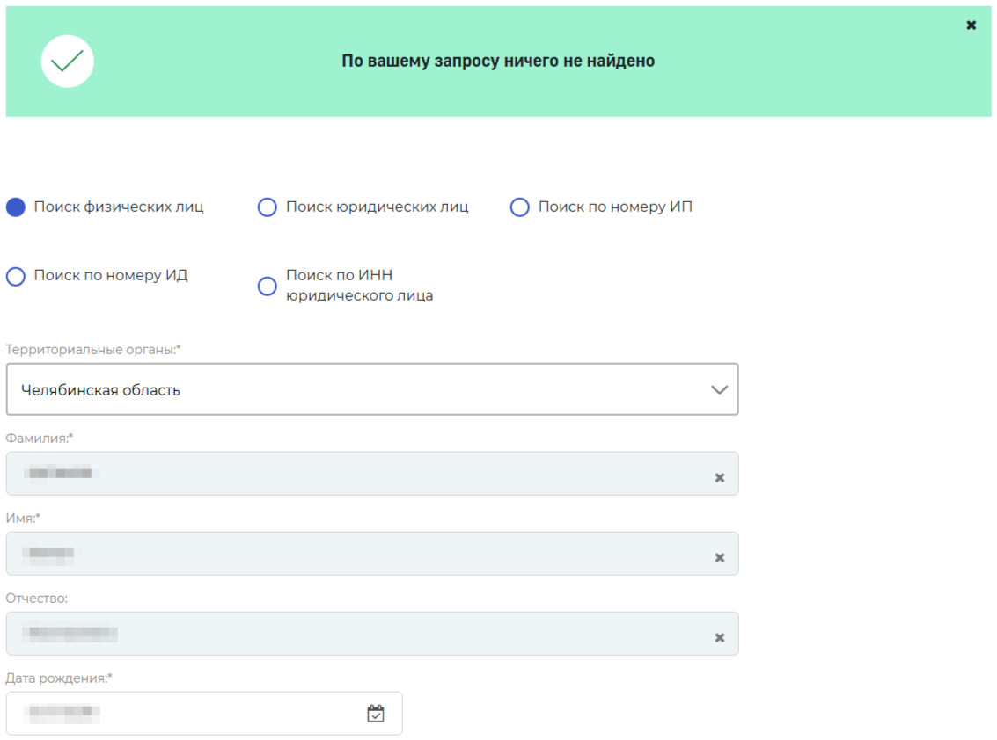
Task: Click into the Имя input field
Action: tap(352, 554)
